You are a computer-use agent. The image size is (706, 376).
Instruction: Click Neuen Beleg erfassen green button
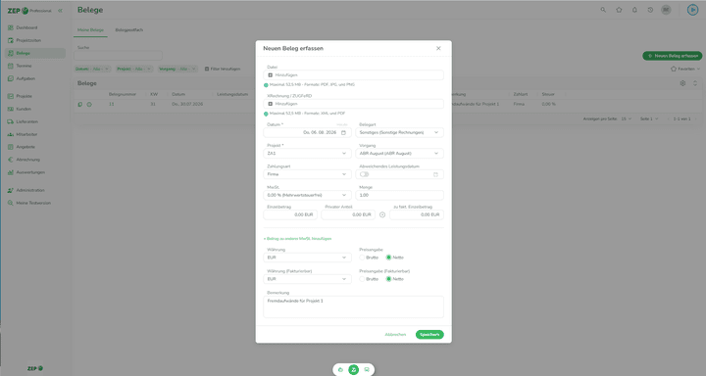[673, 56]
